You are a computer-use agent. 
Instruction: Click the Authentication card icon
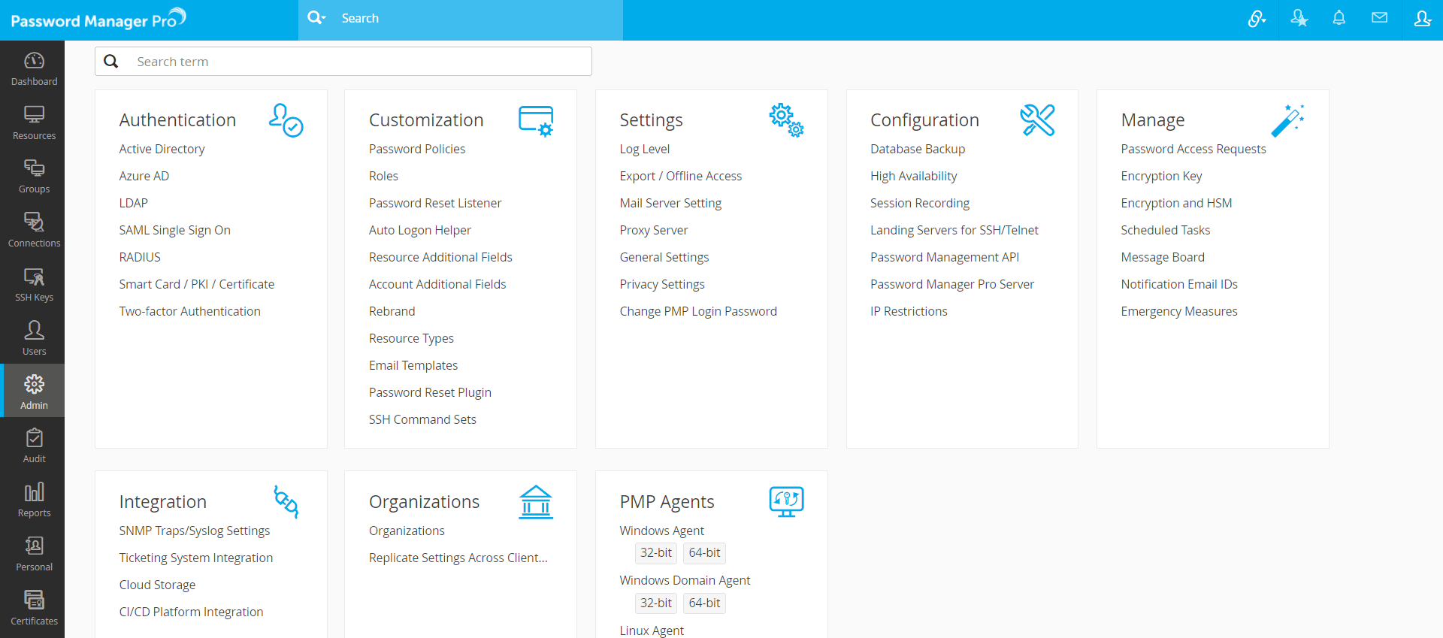tap(286, 120)
